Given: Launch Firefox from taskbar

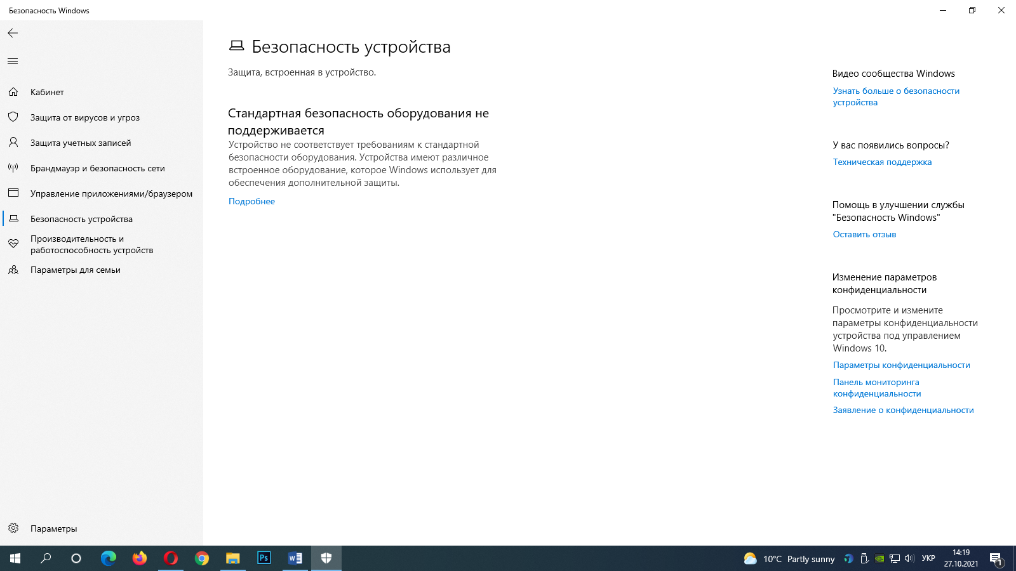Looking at the screenshot, I should point(140,558).
